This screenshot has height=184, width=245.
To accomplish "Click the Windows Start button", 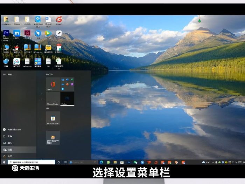I will pos(4,162).
